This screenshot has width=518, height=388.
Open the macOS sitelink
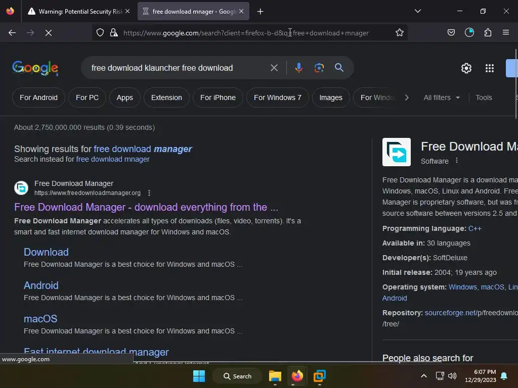click(40, 319)
